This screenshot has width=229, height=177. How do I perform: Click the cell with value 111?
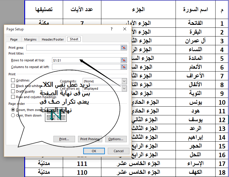pos(82,164)
